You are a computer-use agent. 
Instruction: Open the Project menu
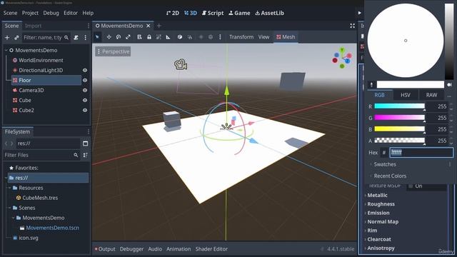[30, 13]
